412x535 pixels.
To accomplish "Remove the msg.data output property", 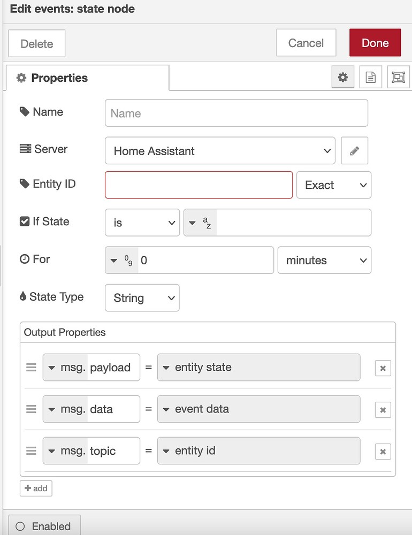I will (383, 409).
